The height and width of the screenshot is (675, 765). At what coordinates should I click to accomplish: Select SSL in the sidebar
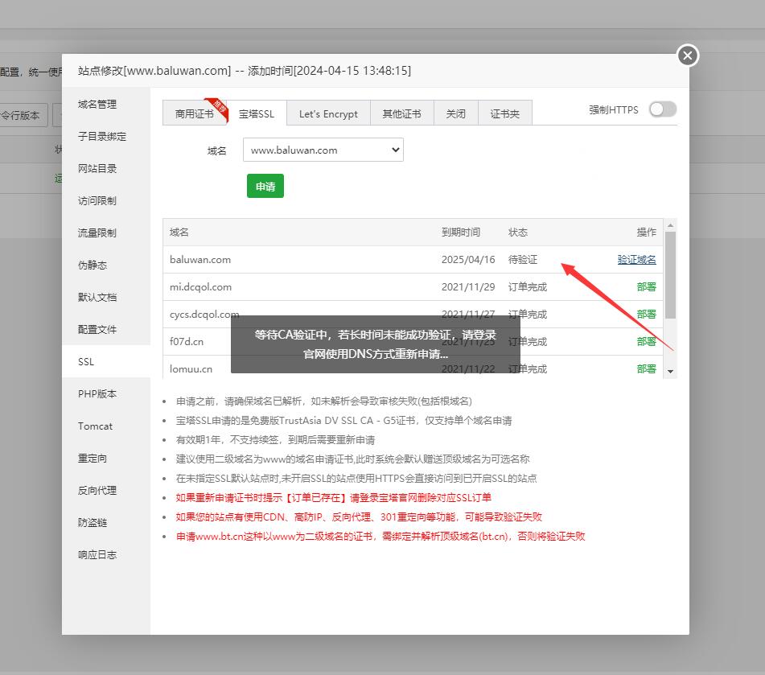(106, 362)
